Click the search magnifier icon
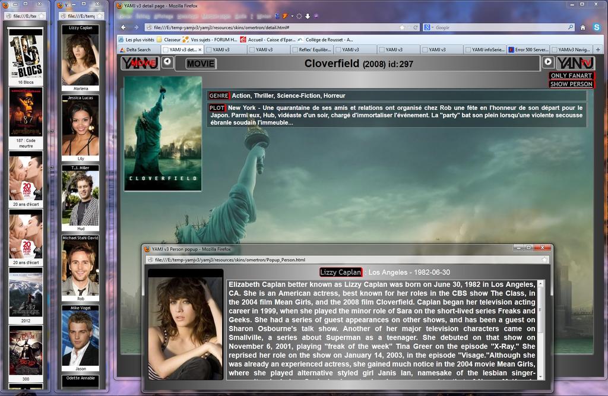The height and width of the screenshot is (396, 608). [x=571, y=27]
